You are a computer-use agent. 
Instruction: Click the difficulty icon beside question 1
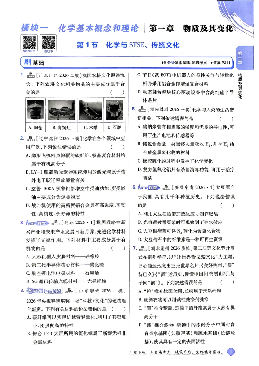[x=30, y=75]
